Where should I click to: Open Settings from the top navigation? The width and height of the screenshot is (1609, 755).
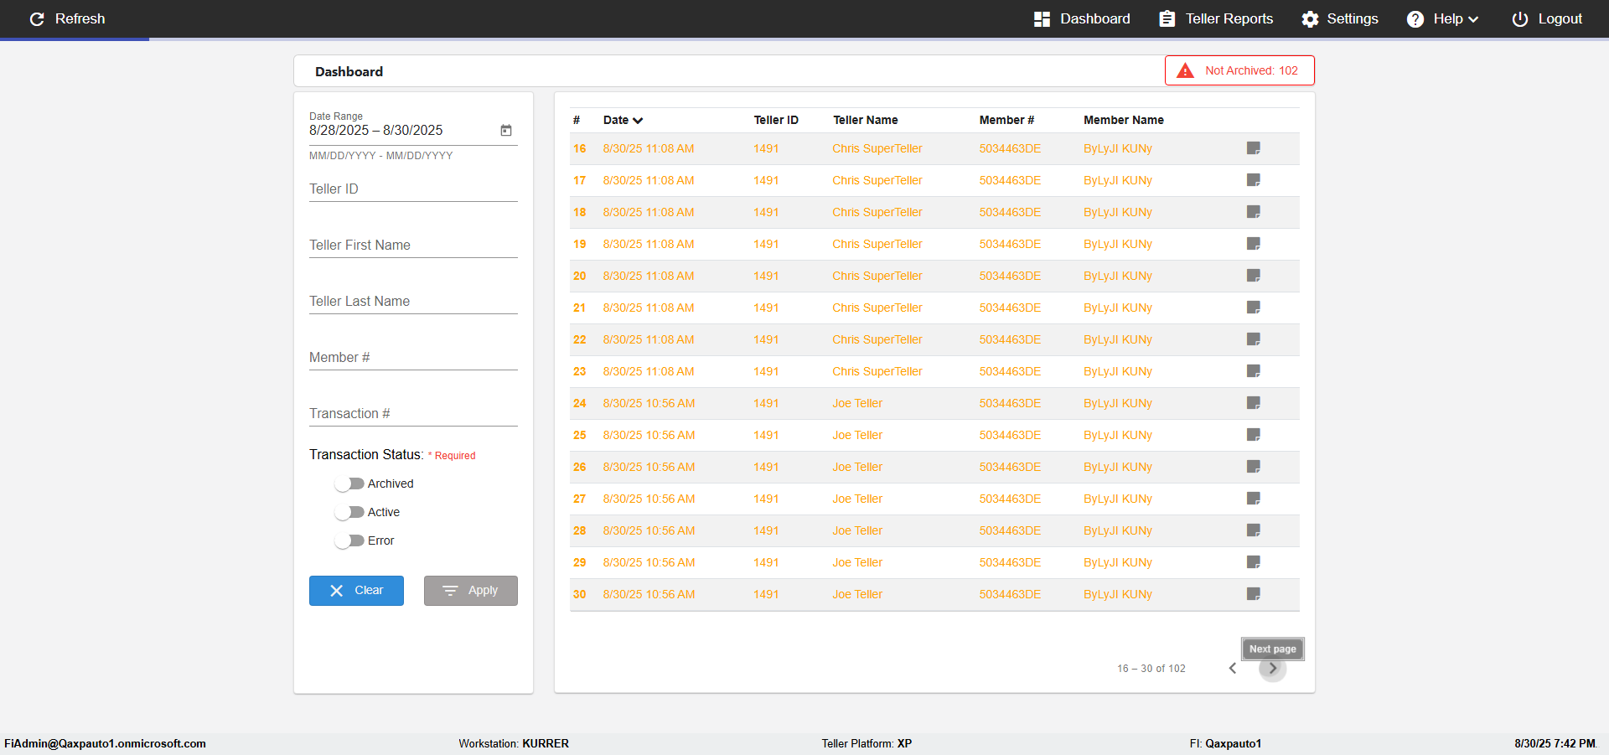tap(1340, 18)
